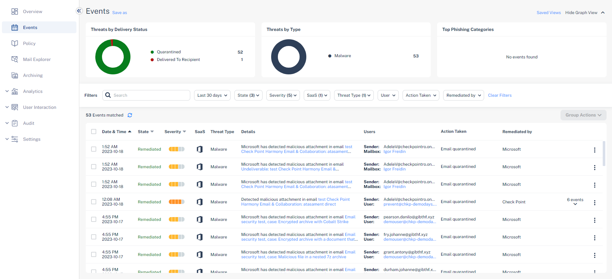This screenshot has height=279, width=612.
Task: Click Clear Filters
Action: tap(500, 95)
